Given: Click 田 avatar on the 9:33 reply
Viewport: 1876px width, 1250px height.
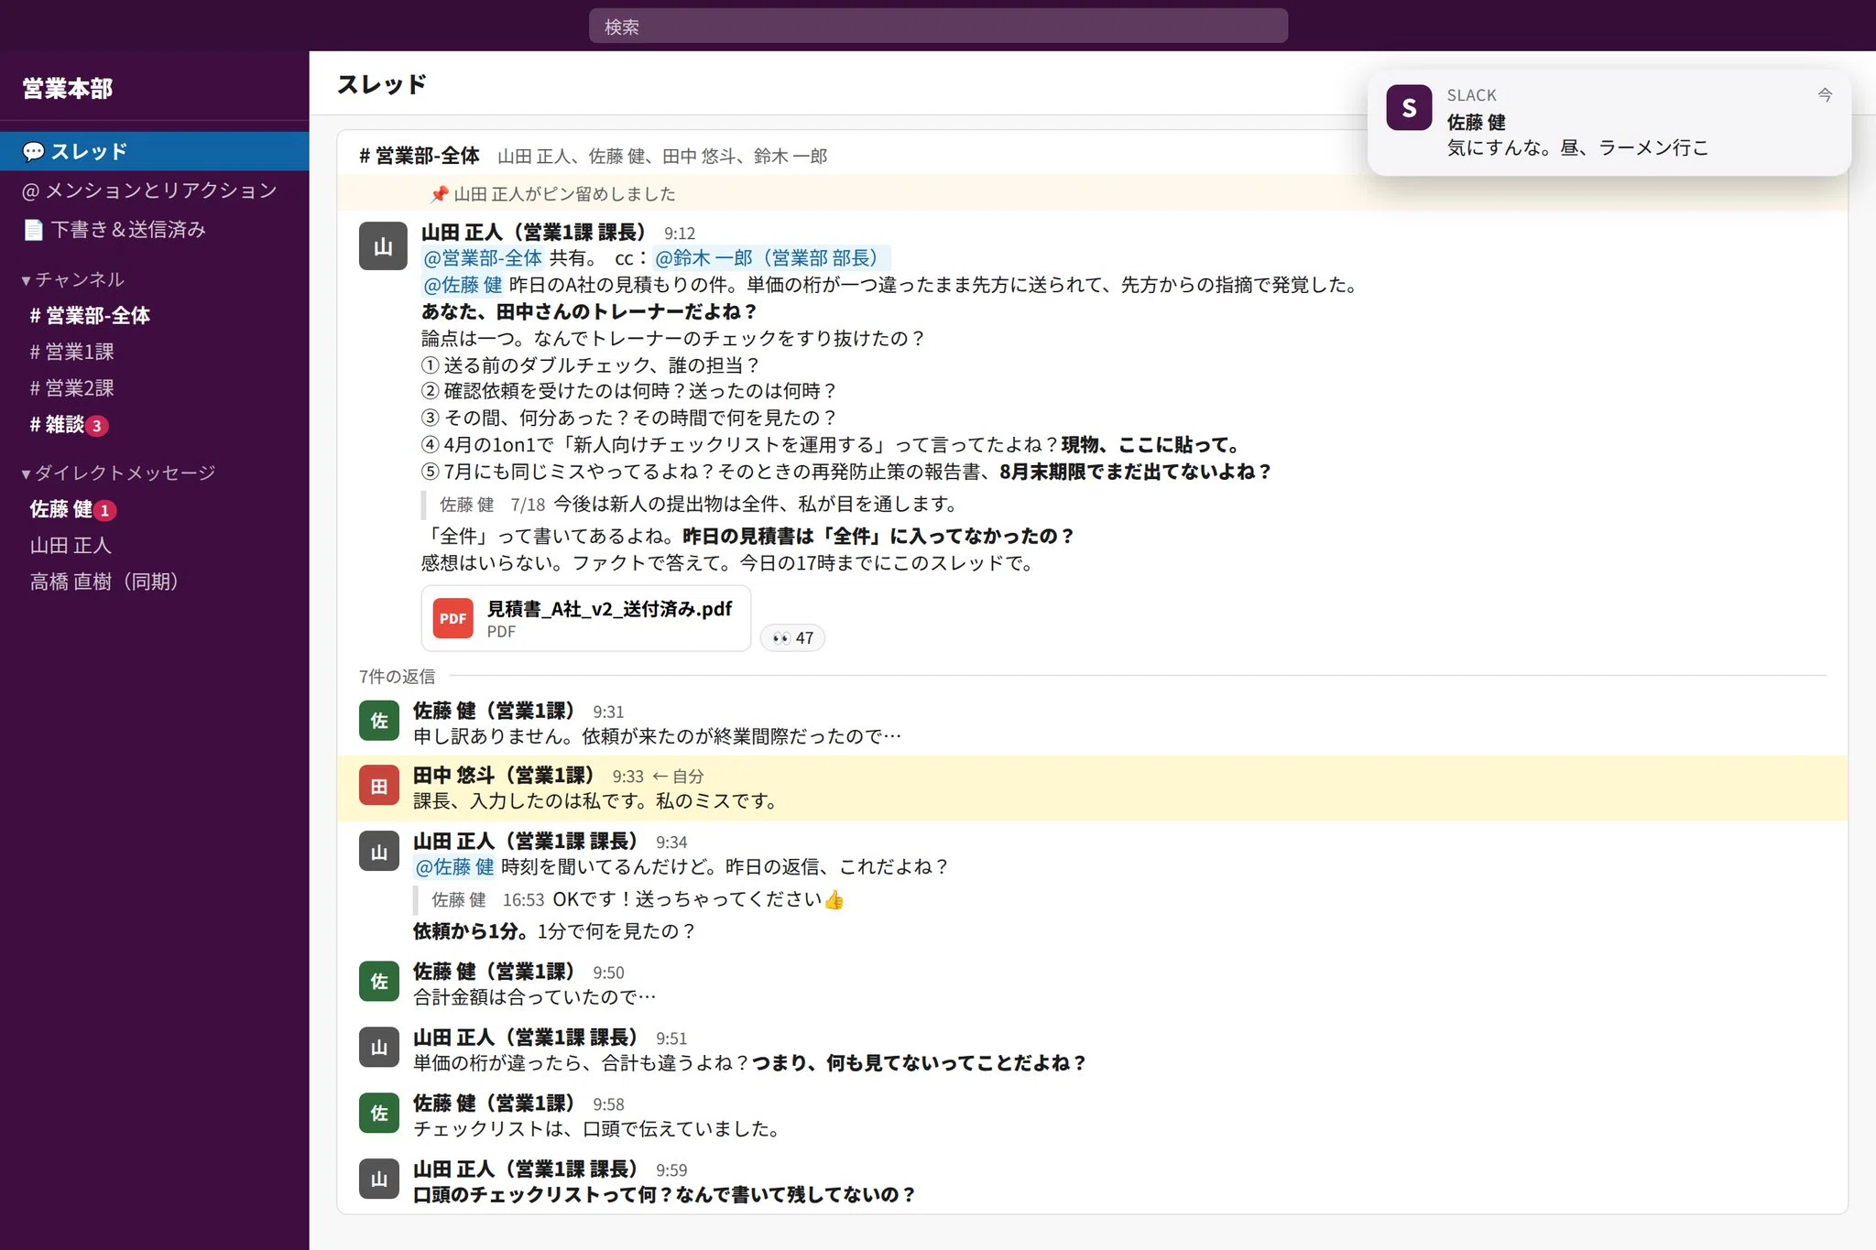Looking at the screenshot, I should tap(378, 787).
